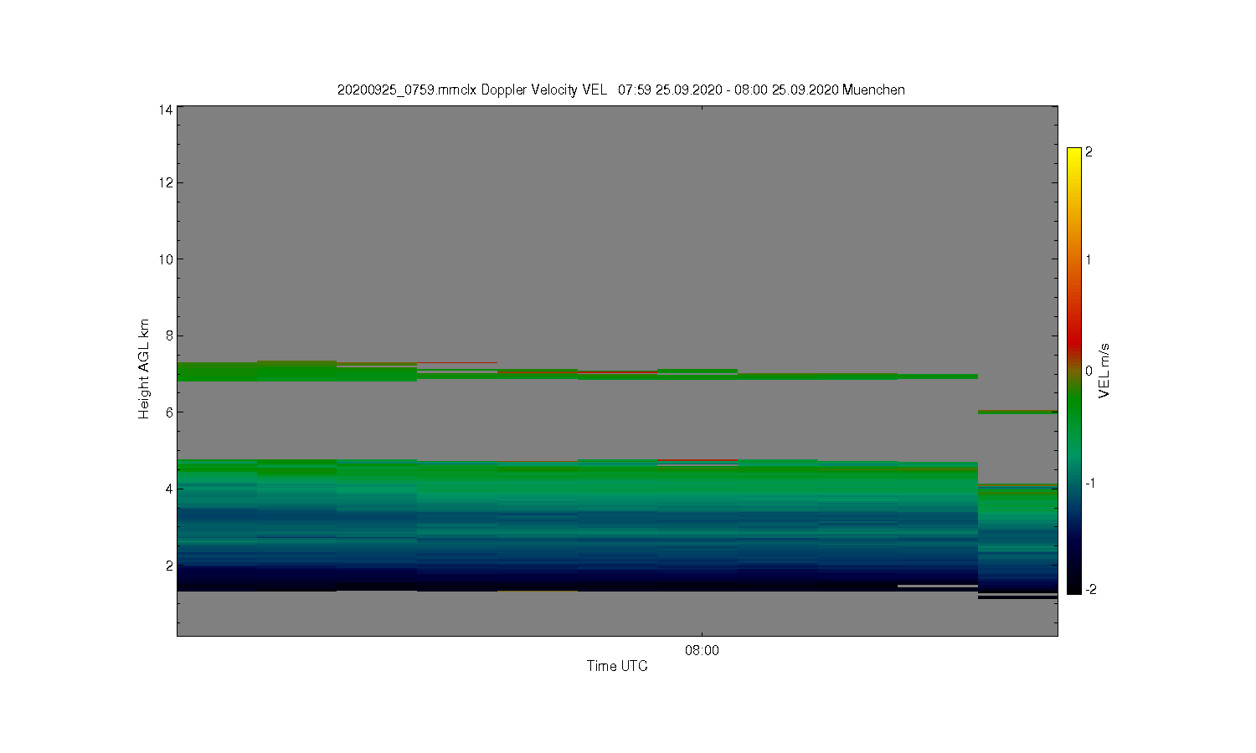
Task: Click the plot title text
Action: [x=620, y=90]
